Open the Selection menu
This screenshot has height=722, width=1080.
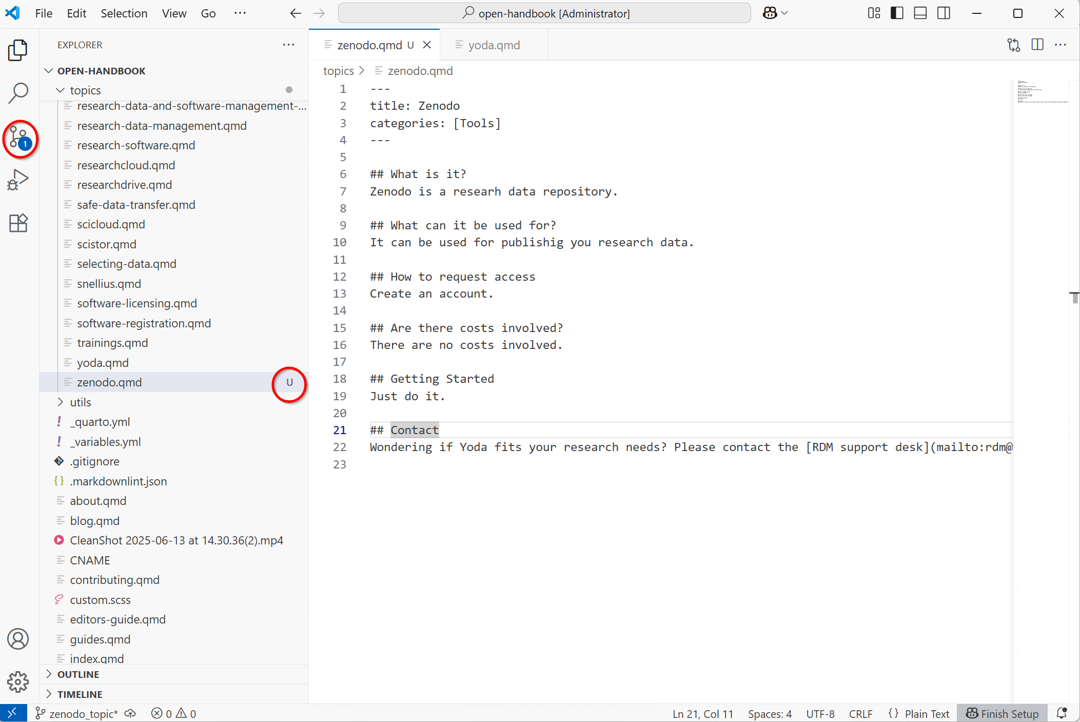(124, 13)
